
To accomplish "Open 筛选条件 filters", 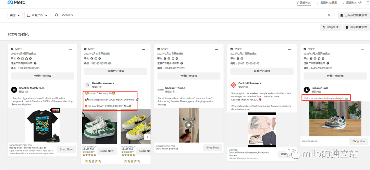I will [331, 27].
